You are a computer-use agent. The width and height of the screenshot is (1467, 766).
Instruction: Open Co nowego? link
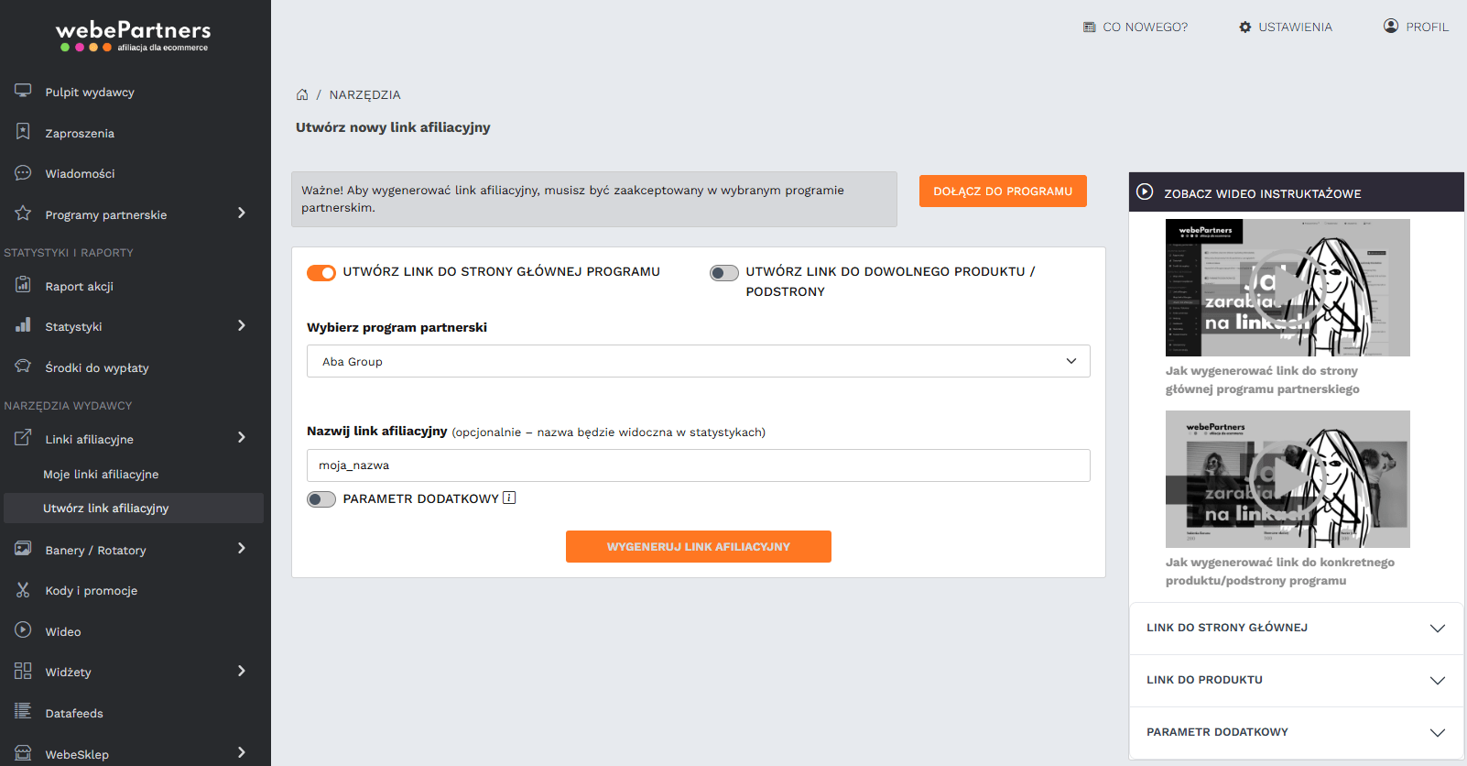click(x=1136, y=27)
